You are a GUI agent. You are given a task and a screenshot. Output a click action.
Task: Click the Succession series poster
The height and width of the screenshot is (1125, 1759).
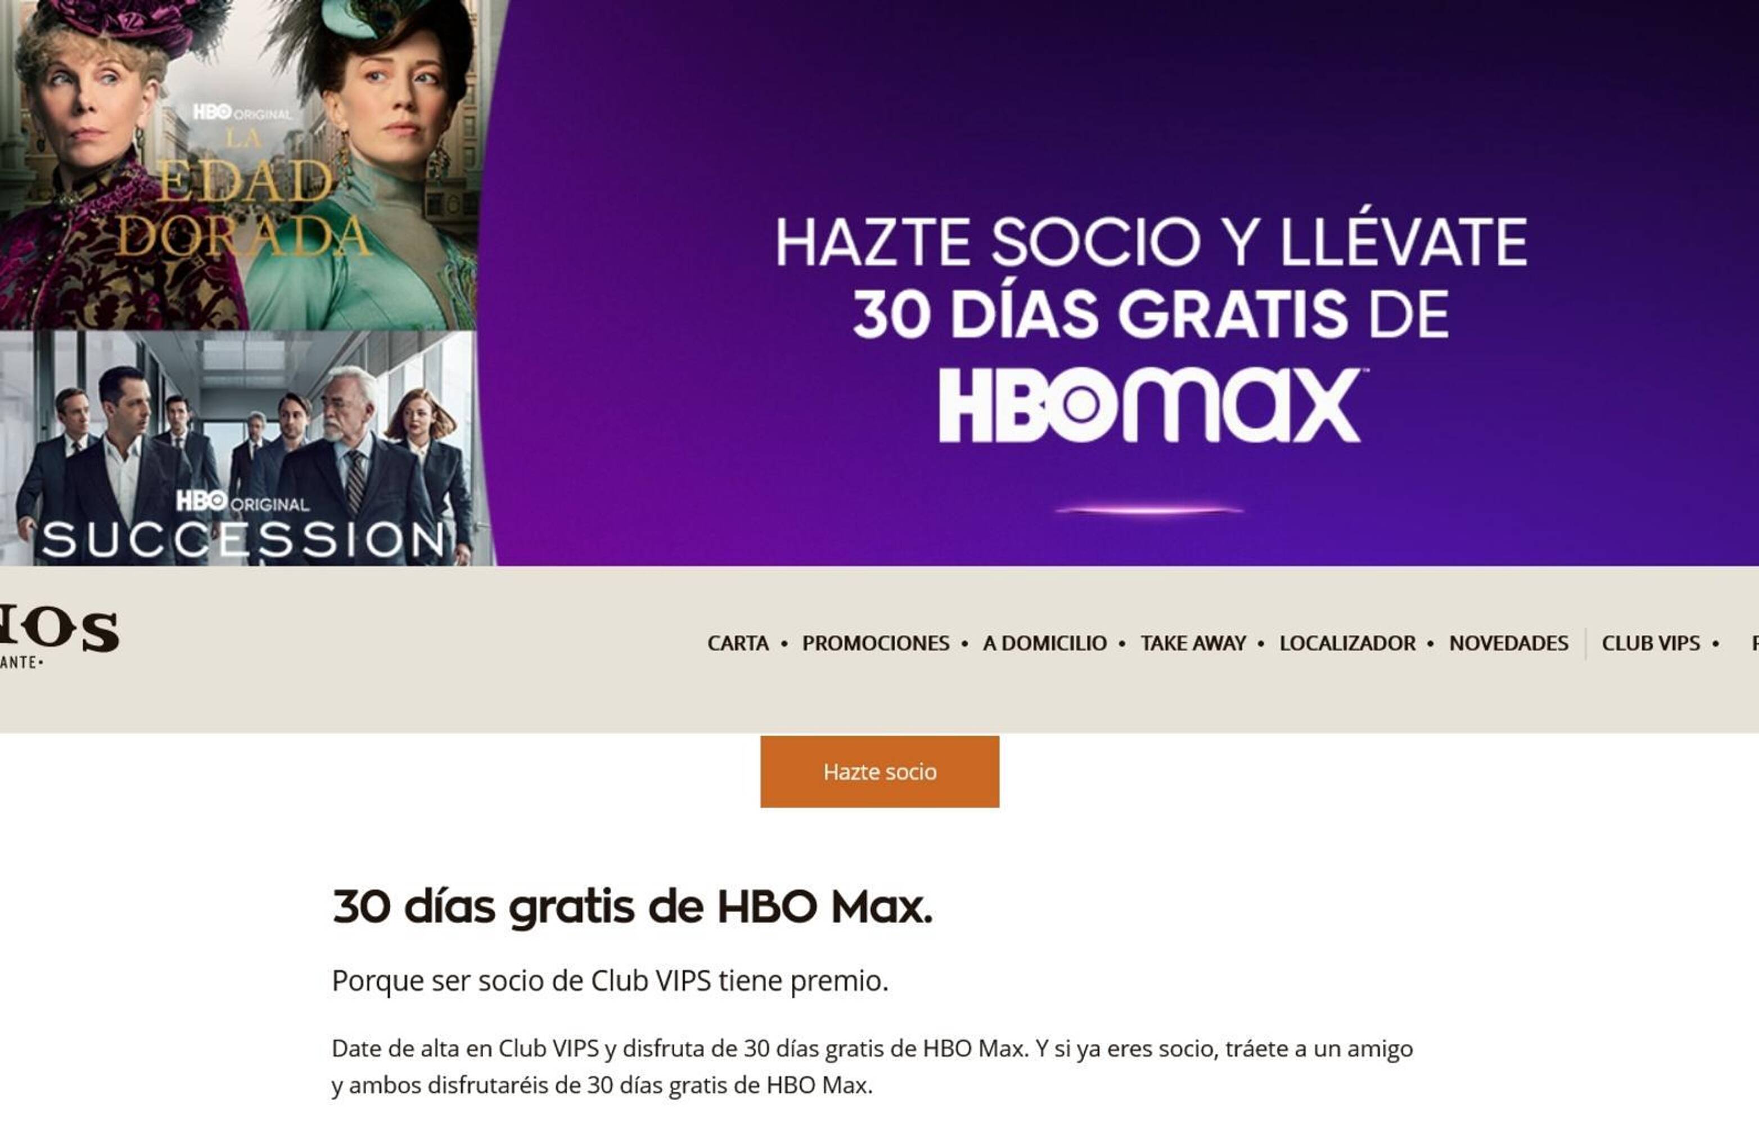pyautogui.click(x=237, y=448)
